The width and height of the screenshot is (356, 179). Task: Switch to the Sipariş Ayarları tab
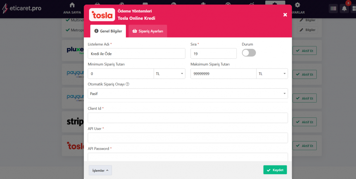click(x=148, y=31)
